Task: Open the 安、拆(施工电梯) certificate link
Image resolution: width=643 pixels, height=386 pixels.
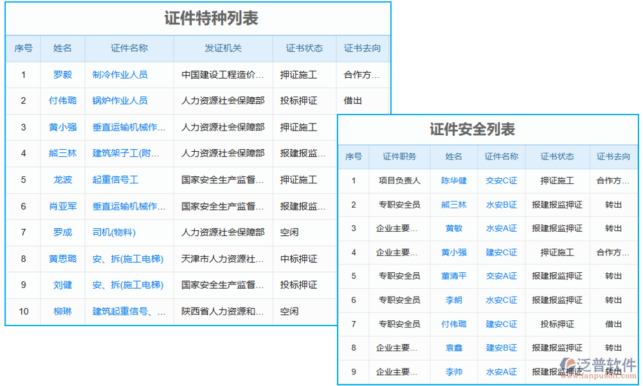Action: (128, 259)
